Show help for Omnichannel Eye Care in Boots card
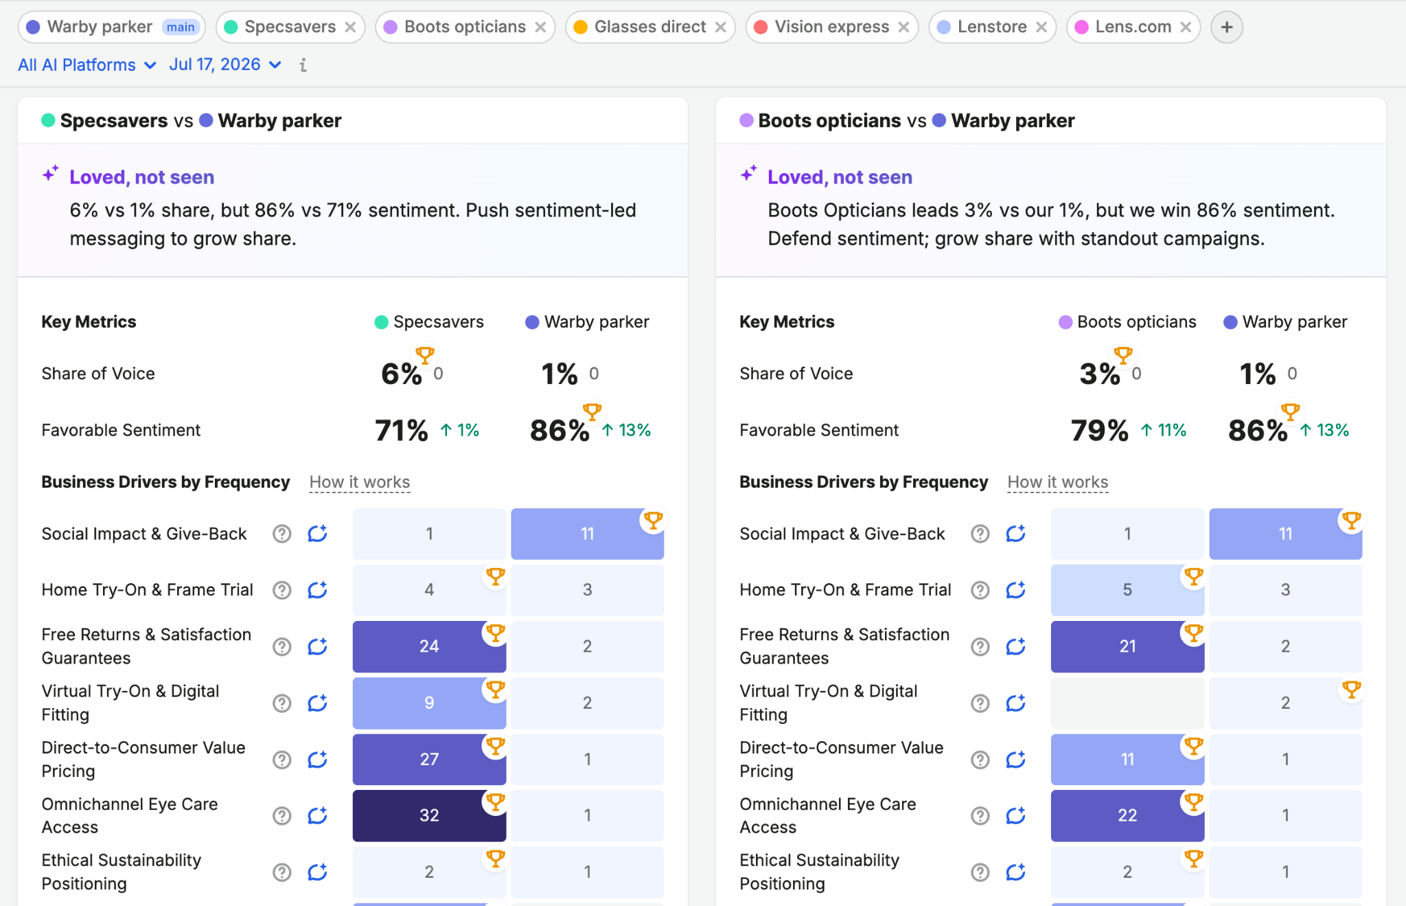1406x906 pixels. click(980, 815)
